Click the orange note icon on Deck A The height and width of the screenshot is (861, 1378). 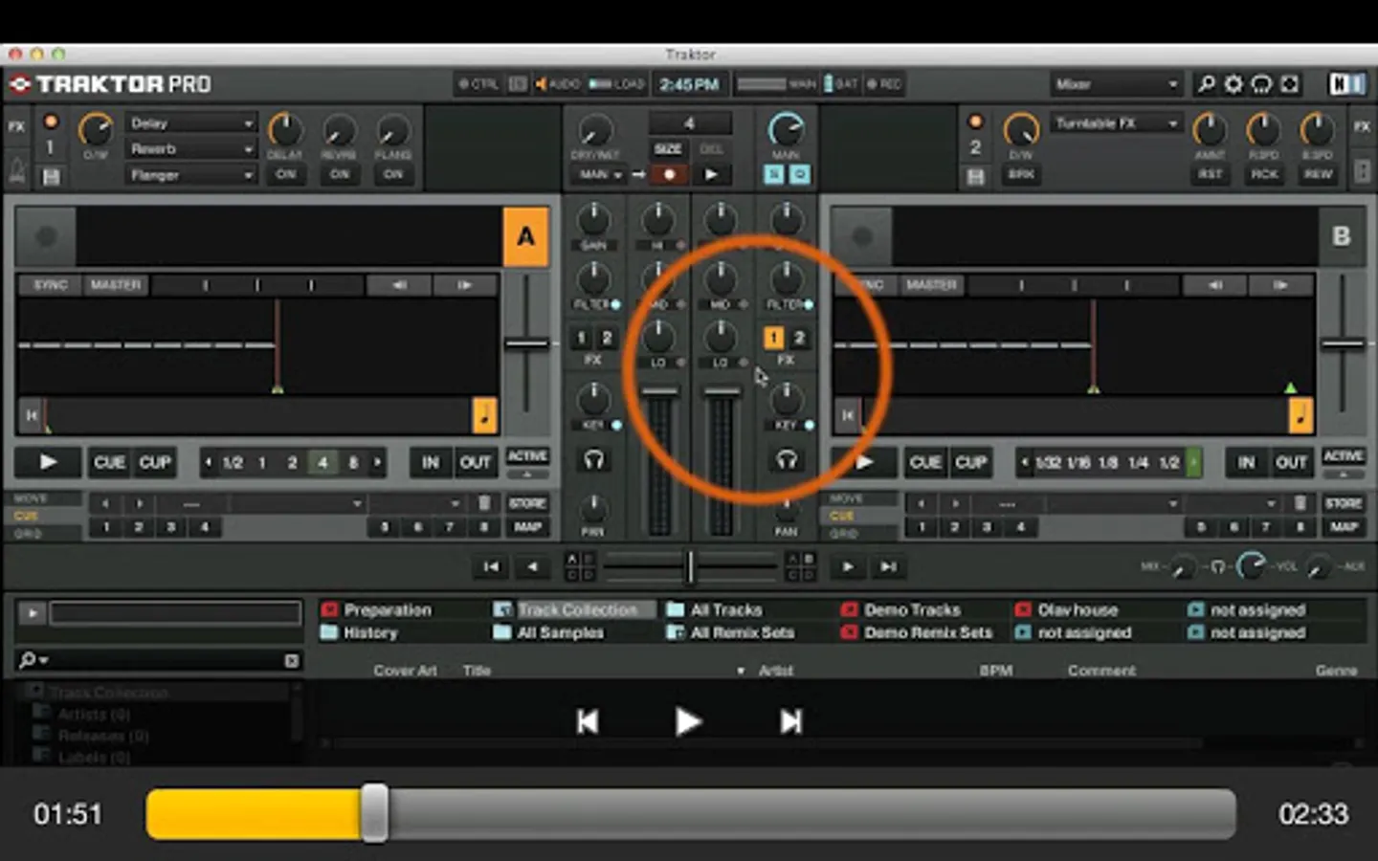(484, 415)
